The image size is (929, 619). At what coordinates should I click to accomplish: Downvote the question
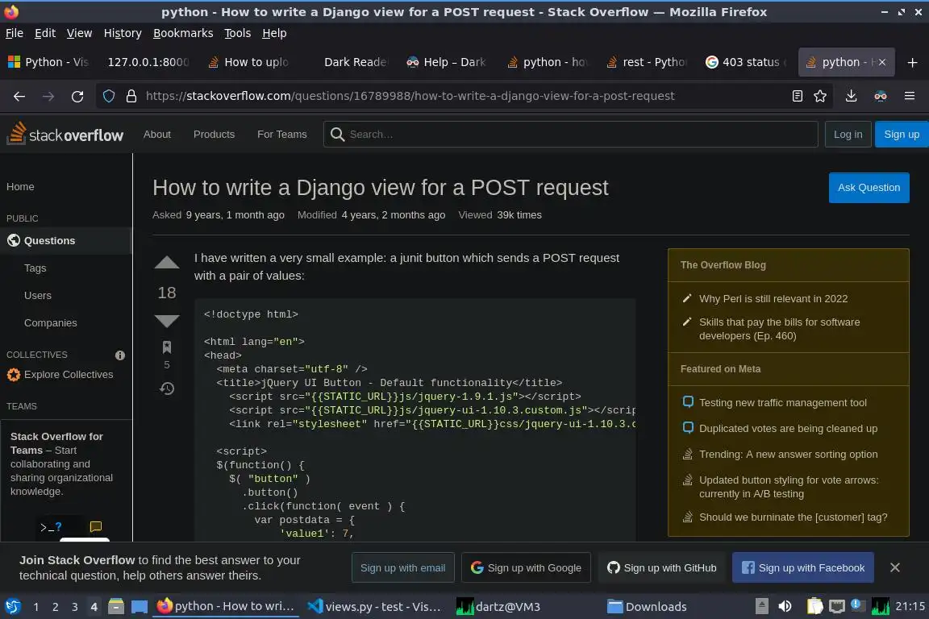click(167, 321)
